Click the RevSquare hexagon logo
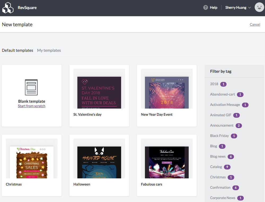The image size is (265, 202). [x=8, y=8]
